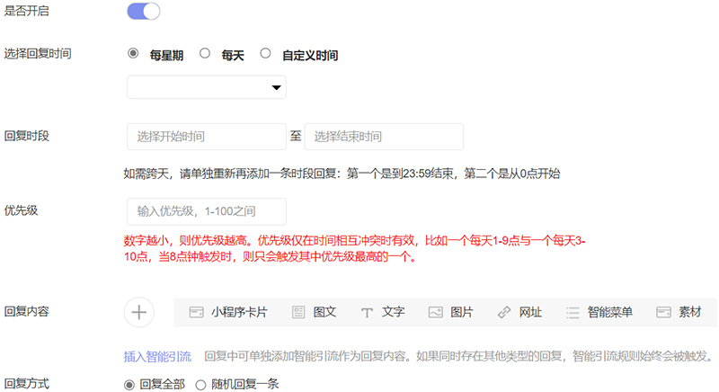719x392 pixels.
Task: Click the 图文 article icon
Action: pos(298,312)
